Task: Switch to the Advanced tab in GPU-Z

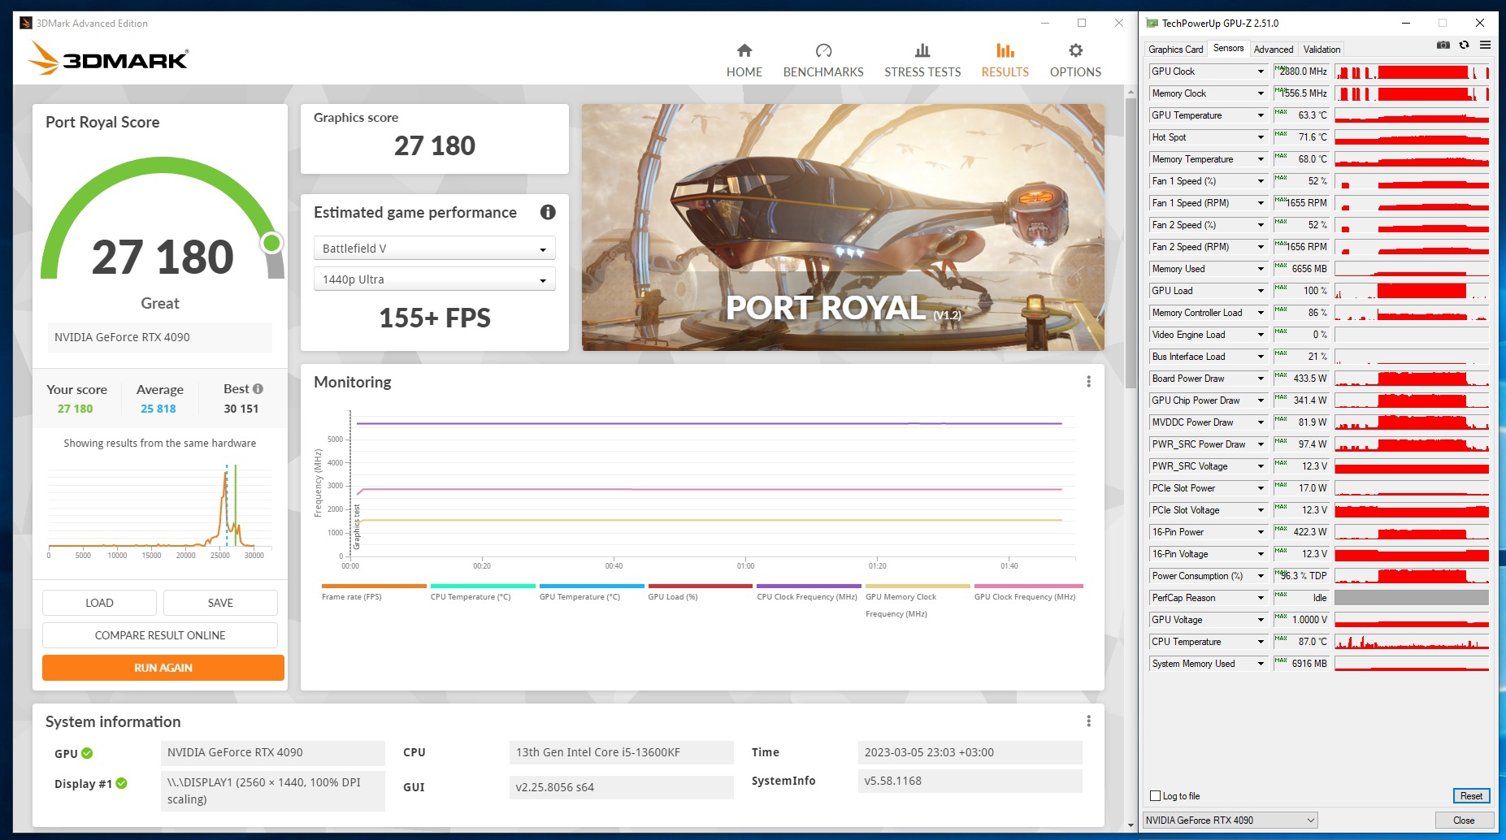Action: click(x=1274, y=50)
